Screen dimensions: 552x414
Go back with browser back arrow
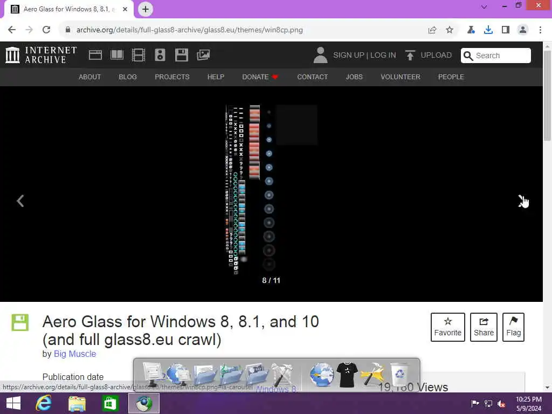click(12, 30)
